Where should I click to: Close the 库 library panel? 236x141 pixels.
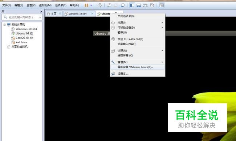pos(41,12)
